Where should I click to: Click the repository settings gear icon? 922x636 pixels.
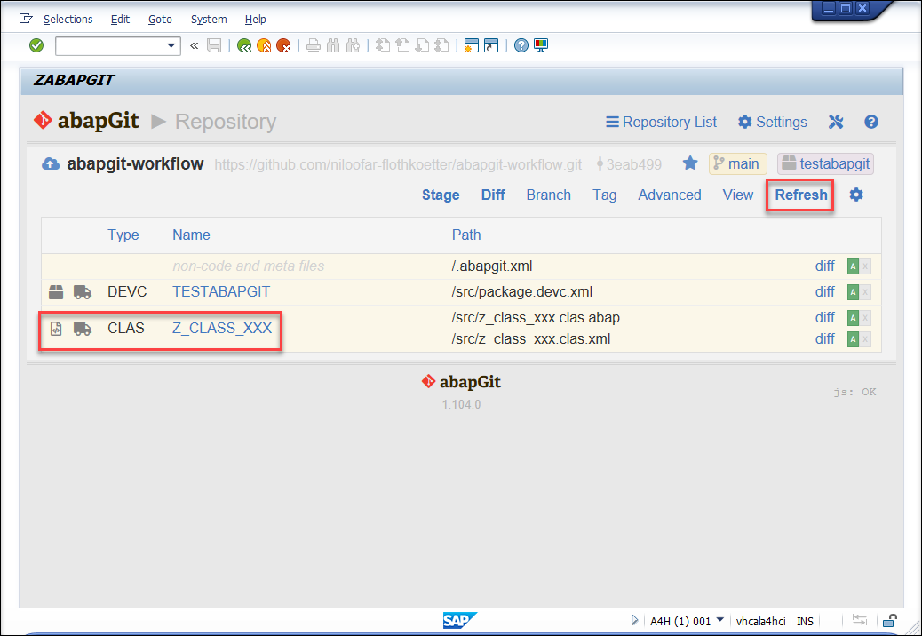click(856, 195)
